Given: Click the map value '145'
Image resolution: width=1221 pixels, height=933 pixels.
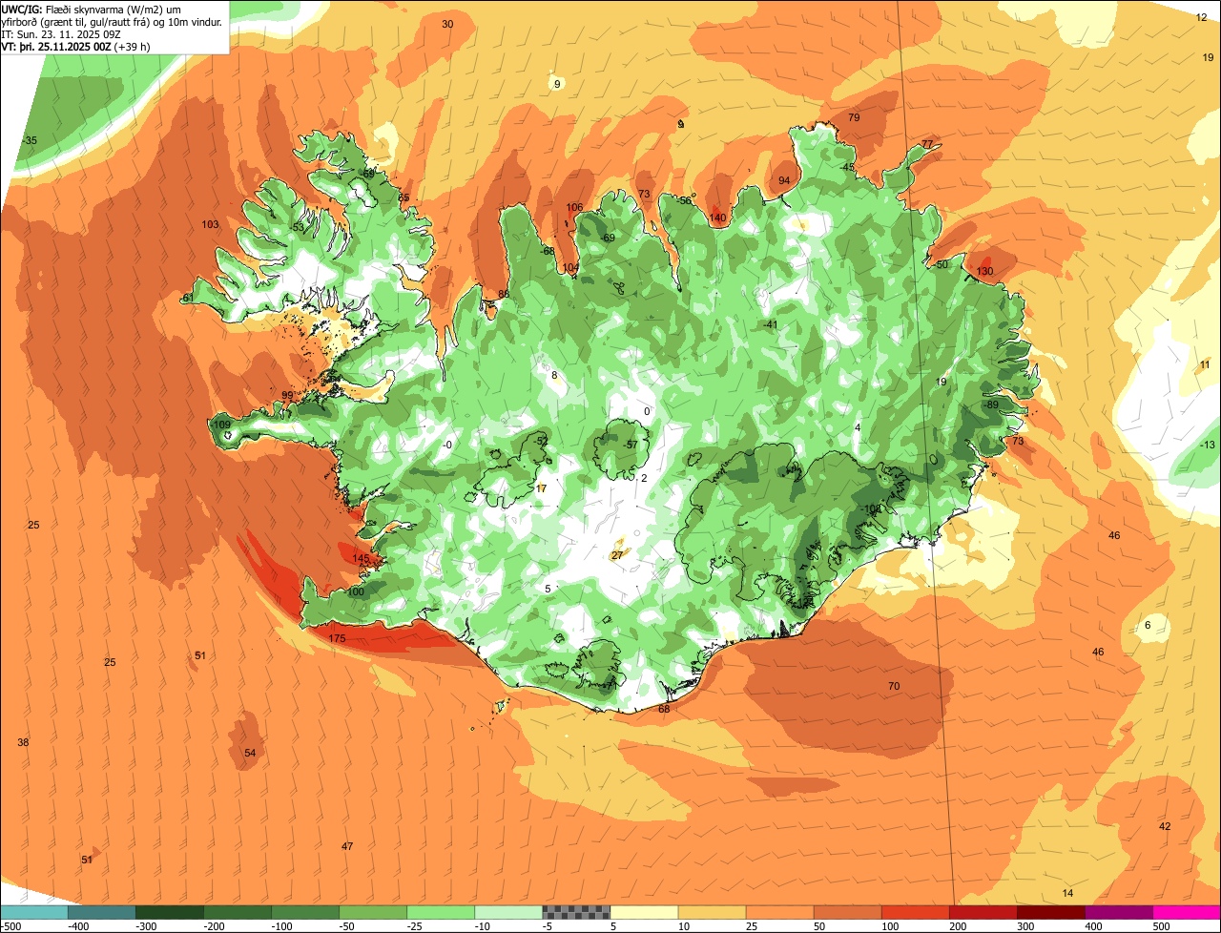Looking at the screenshot, I should pyautogui.click(x=361, y=559).
